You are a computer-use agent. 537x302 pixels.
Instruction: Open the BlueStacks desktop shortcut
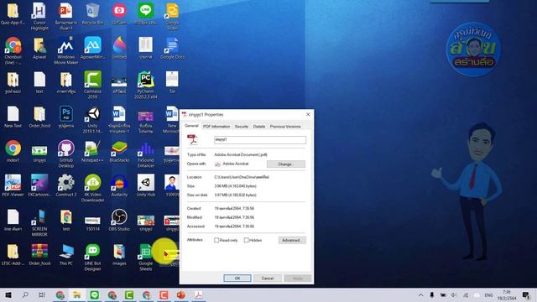pyautogui.click(x=119, y=152)
